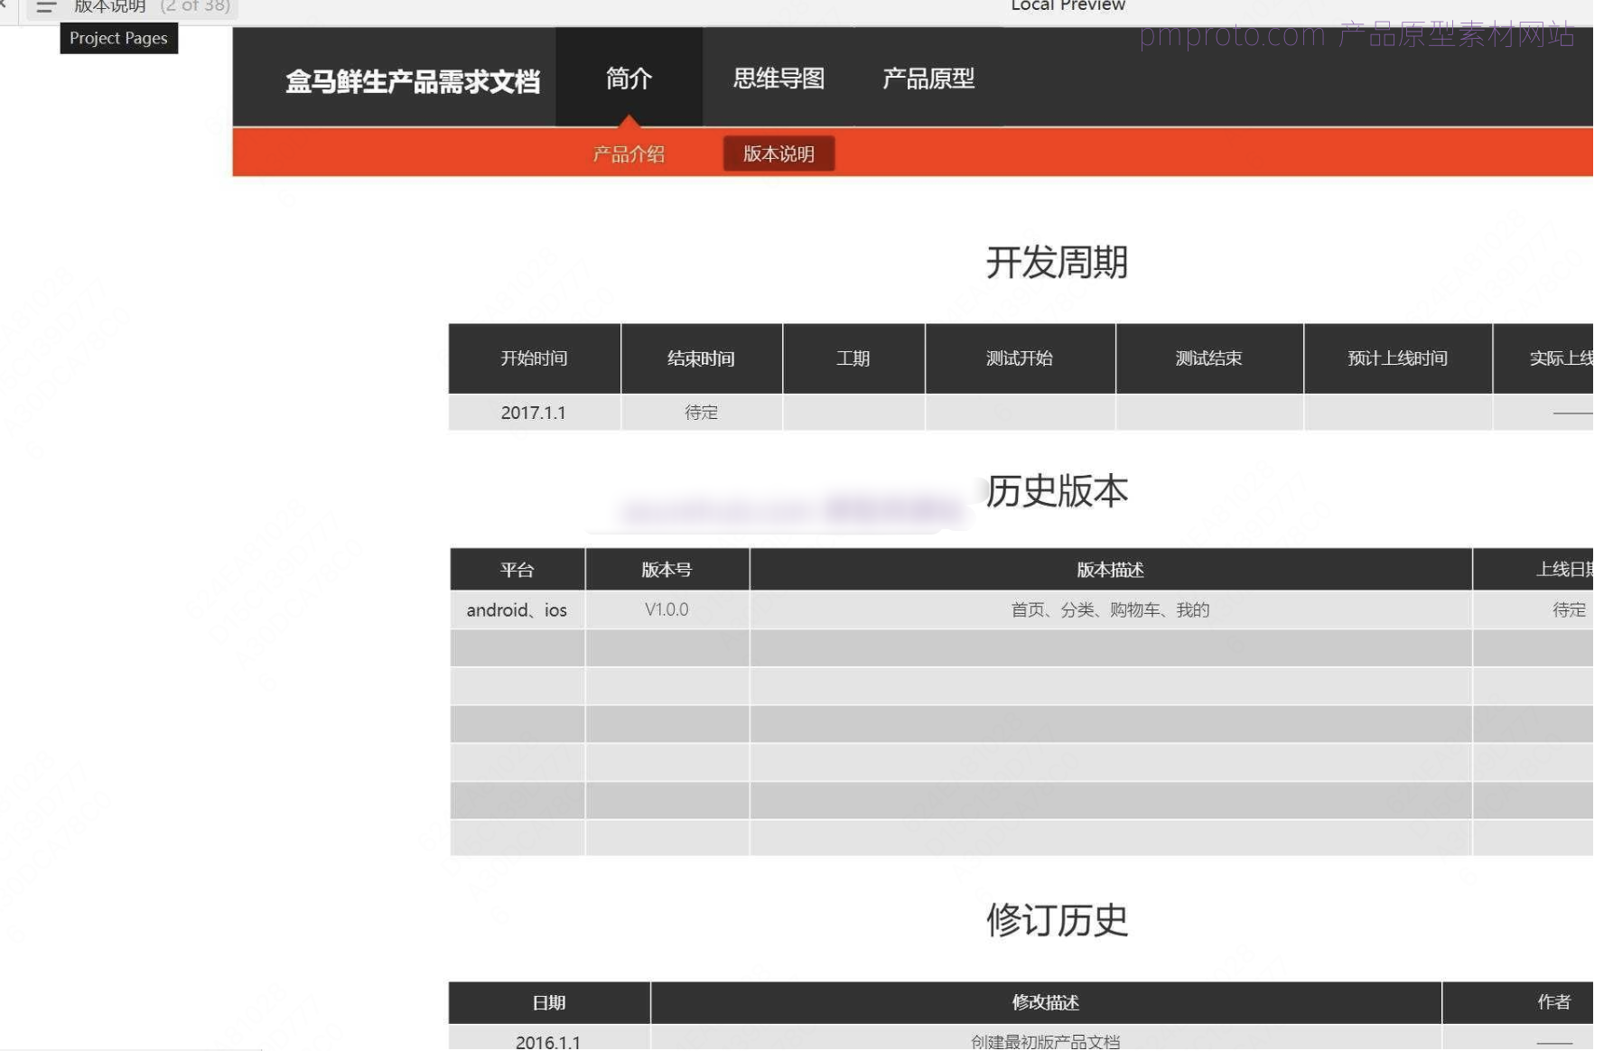This screenshot has height=1051, width=1613.
Task: Click the 修订历史 heading
Action: click(1057, 919)
